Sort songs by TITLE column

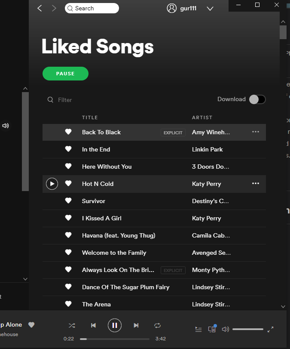pyautogui.click(x=90, y=117)
